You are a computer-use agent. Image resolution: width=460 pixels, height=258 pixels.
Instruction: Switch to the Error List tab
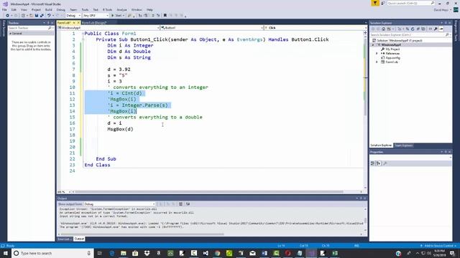(x=64, y=239)
